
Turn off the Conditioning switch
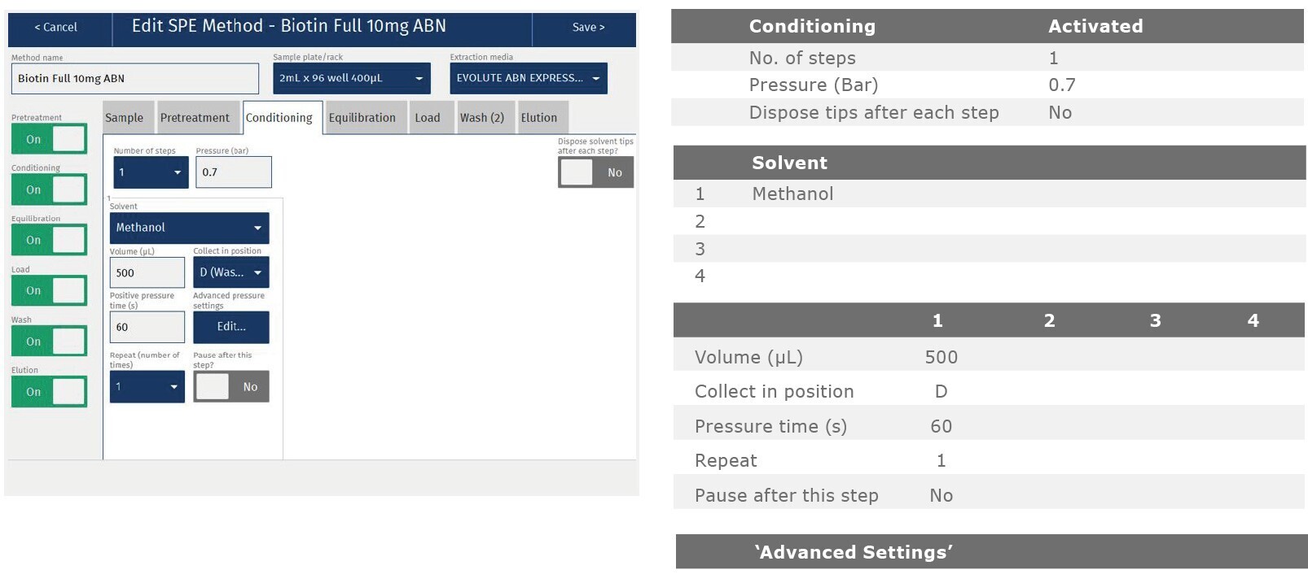point(49,189)
